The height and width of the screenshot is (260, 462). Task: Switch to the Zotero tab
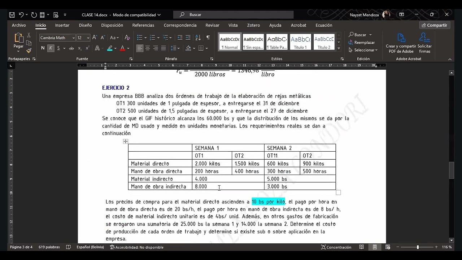click(x=253, y=25)
